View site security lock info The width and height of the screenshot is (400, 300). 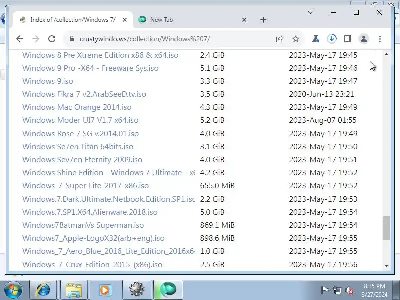click(x=72, y=39)
